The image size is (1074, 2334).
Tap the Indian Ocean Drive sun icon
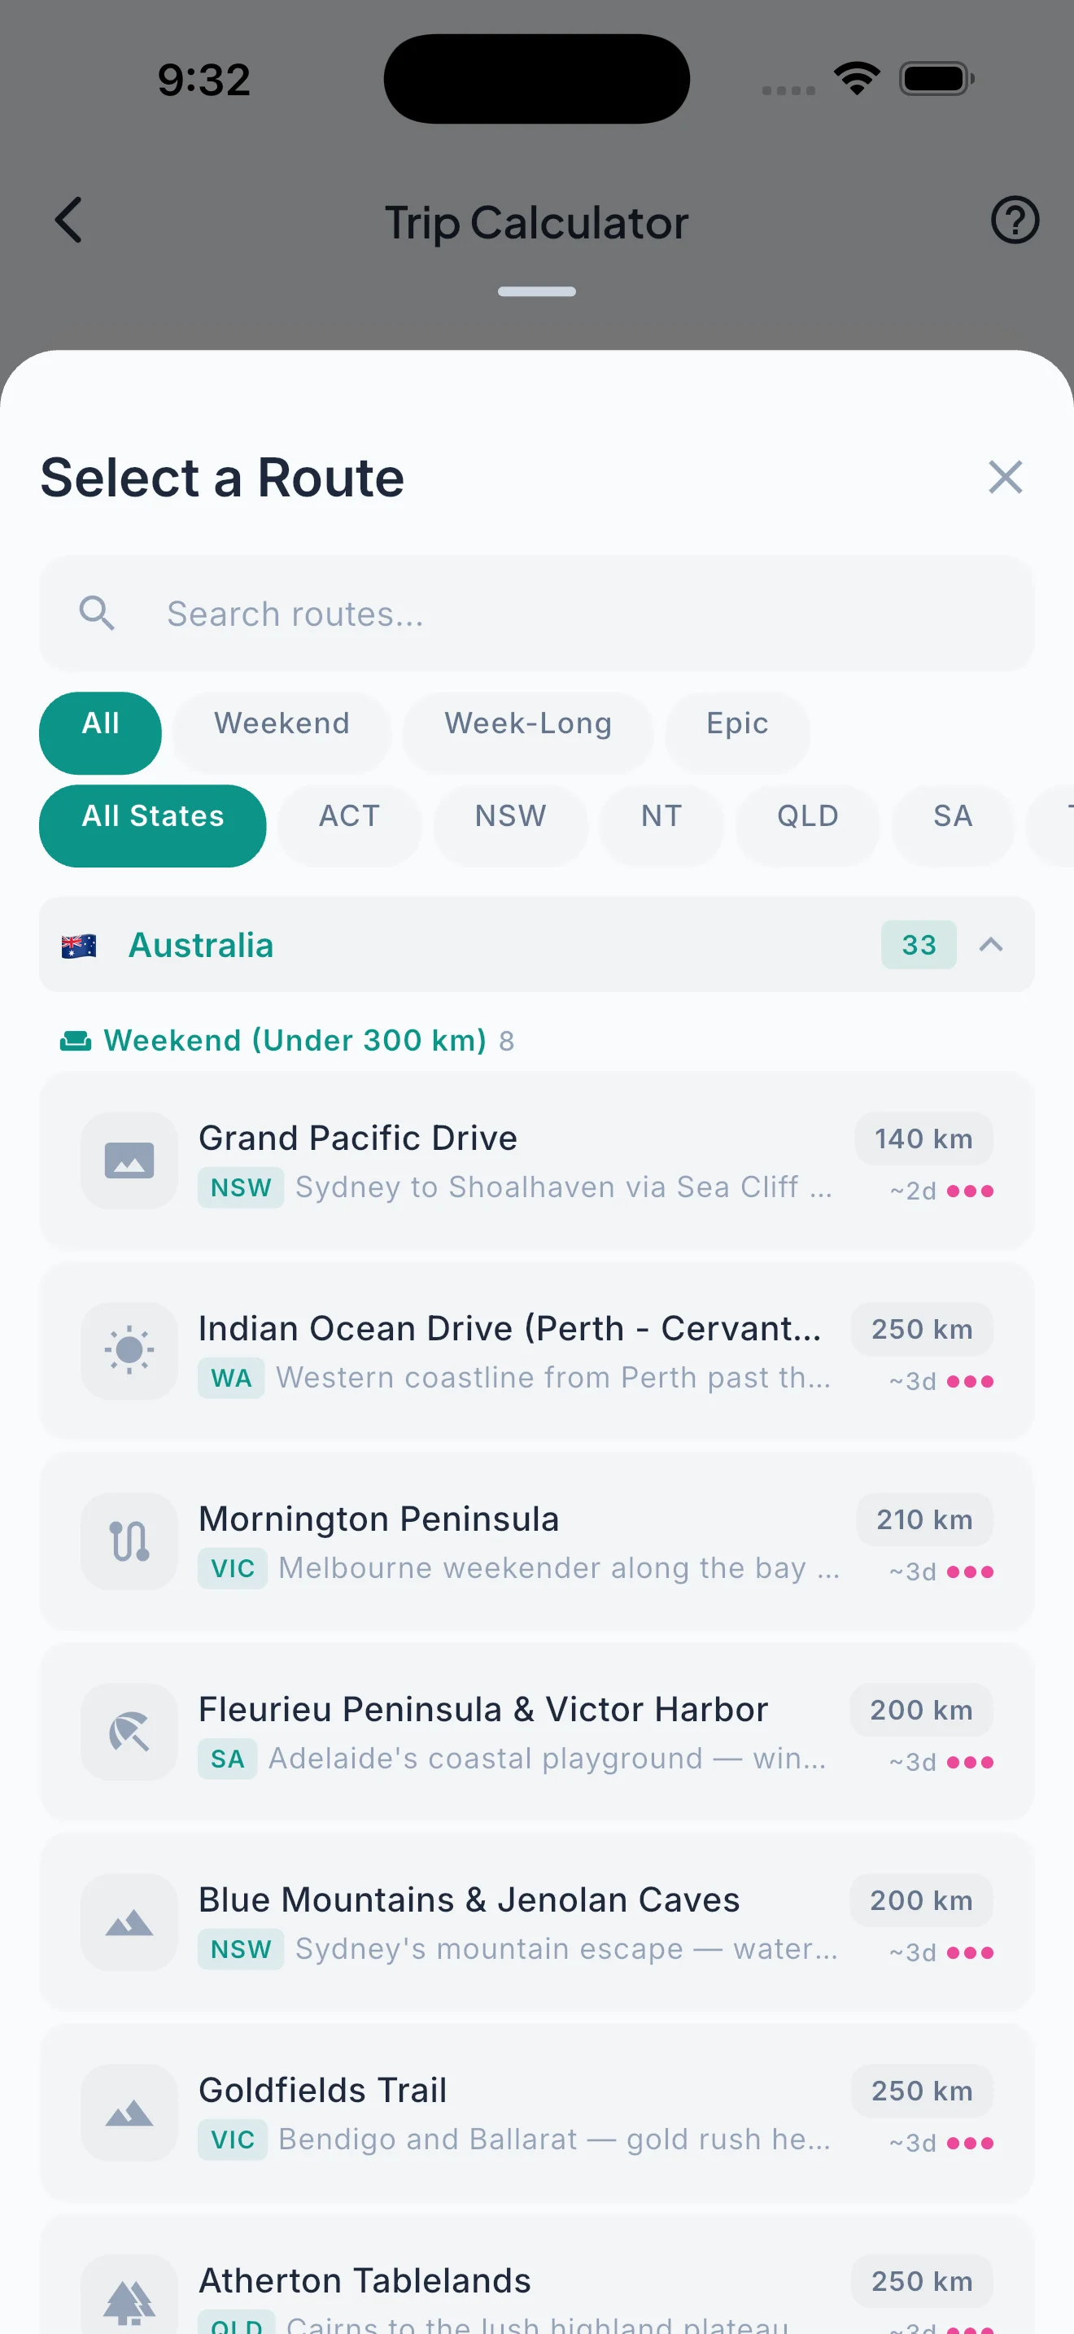tap(129, 1351)
